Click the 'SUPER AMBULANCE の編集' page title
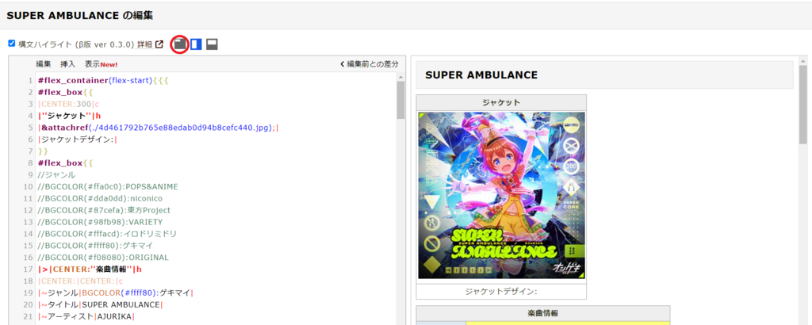This screenshot has height=325, width=812. coord(80,16)
